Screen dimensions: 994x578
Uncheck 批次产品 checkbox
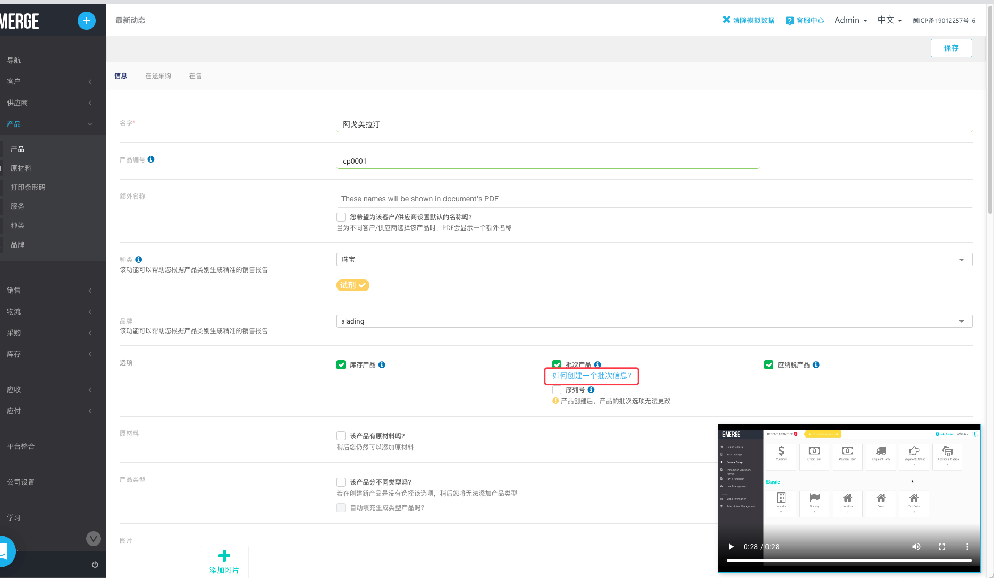[557, 364]
